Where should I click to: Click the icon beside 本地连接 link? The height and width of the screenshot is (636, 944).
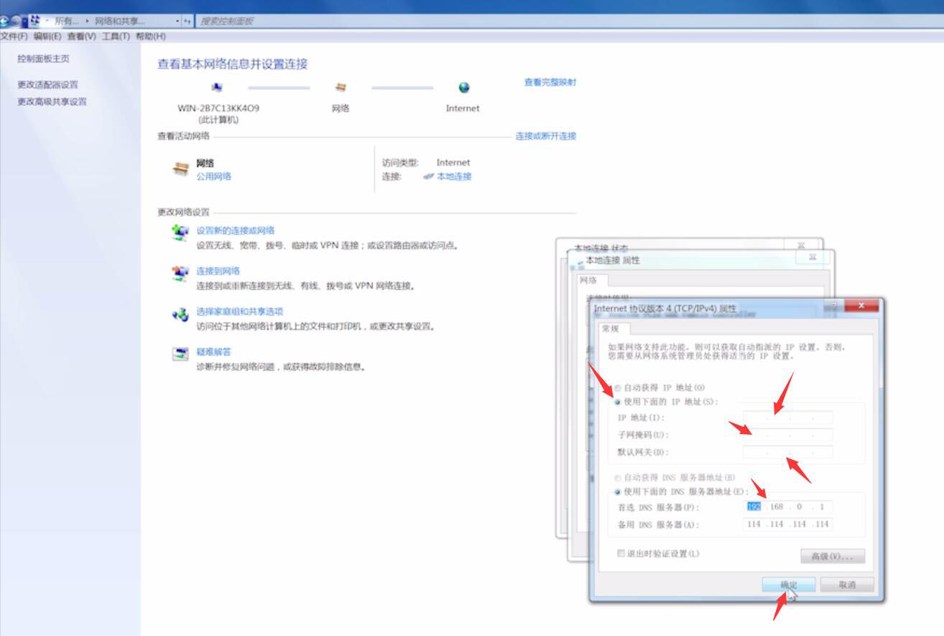click(429, 177)
